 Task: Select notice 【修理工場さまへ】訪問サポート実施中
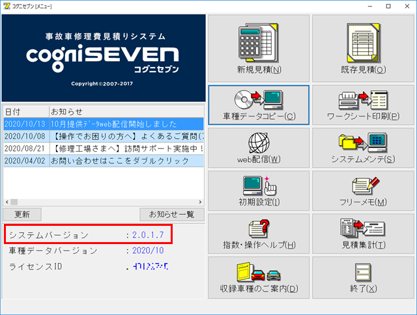coord(104,148)
